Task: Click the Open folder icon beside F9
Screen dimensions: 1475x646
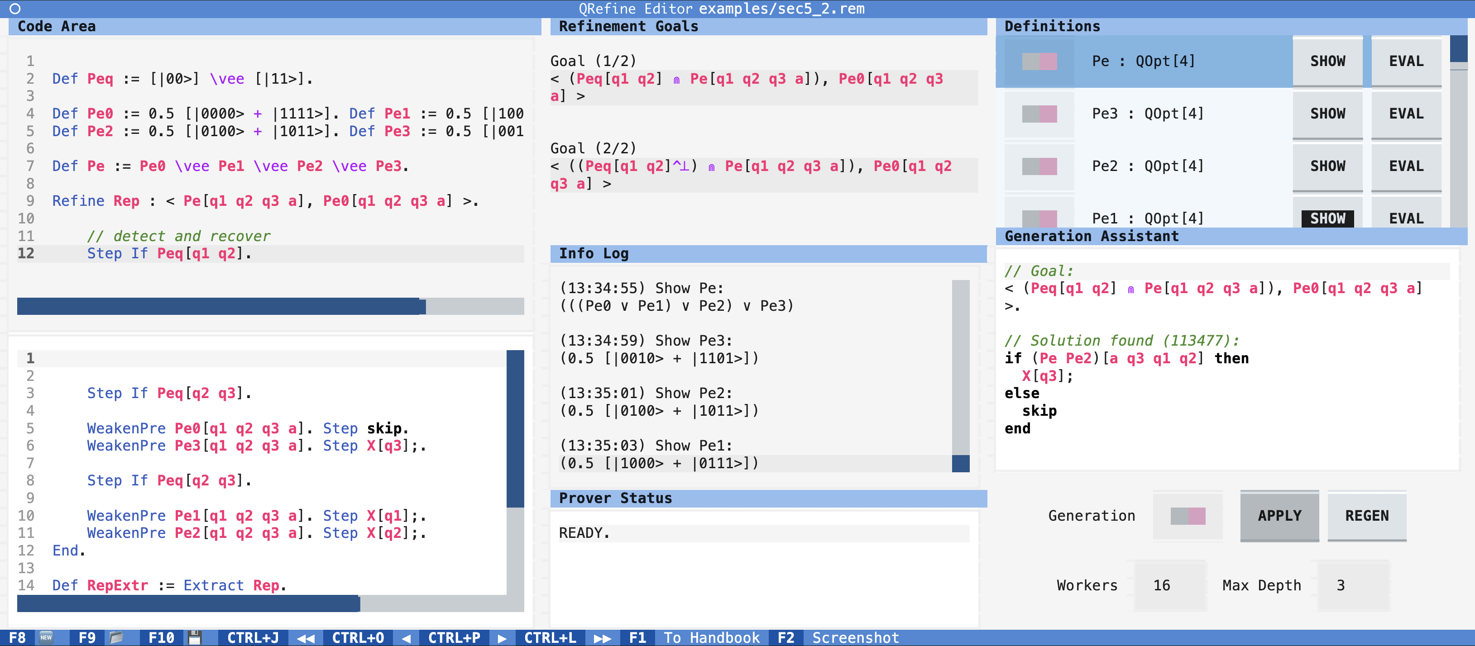Action: pyautogui.click(x=116, y=637)
